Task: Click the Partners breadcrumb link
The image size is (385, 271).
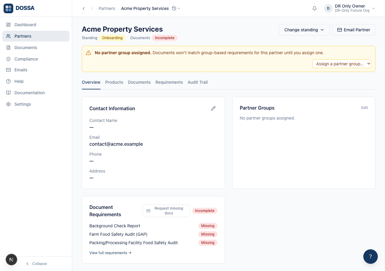Action: tap(107, 8)
